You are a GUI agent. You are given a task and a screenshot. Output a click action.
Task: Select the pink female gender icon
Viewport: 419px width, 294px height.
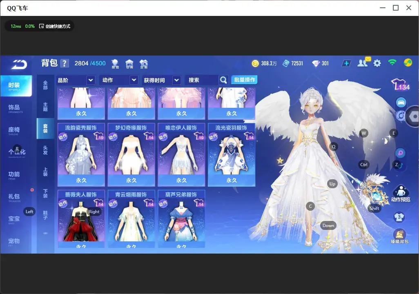[400, 153]
